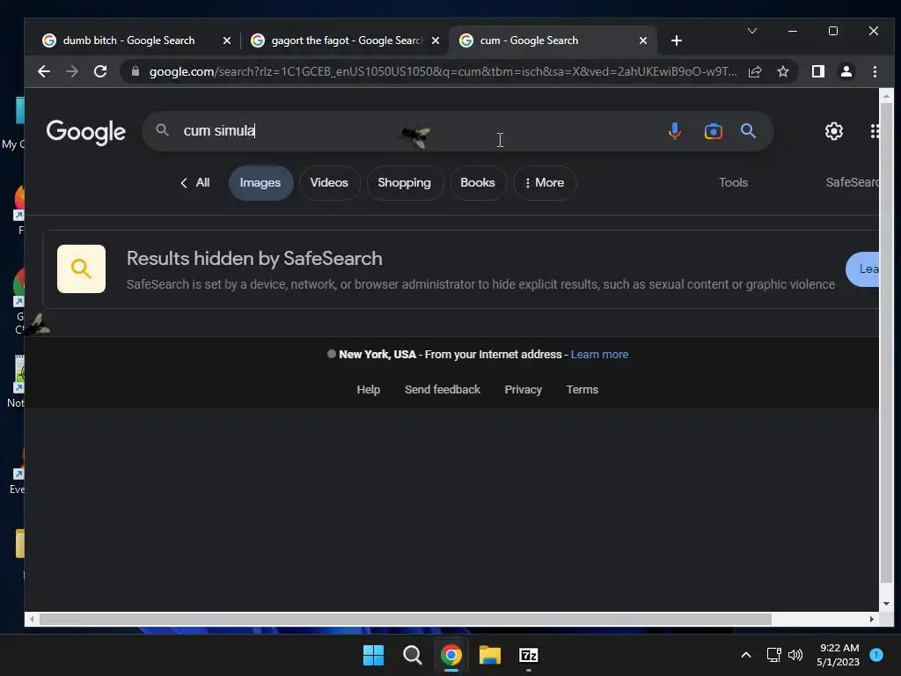Viewport: 901px width, 676px height.
Task: Select the Videos filter
Action: pos(329,183)
